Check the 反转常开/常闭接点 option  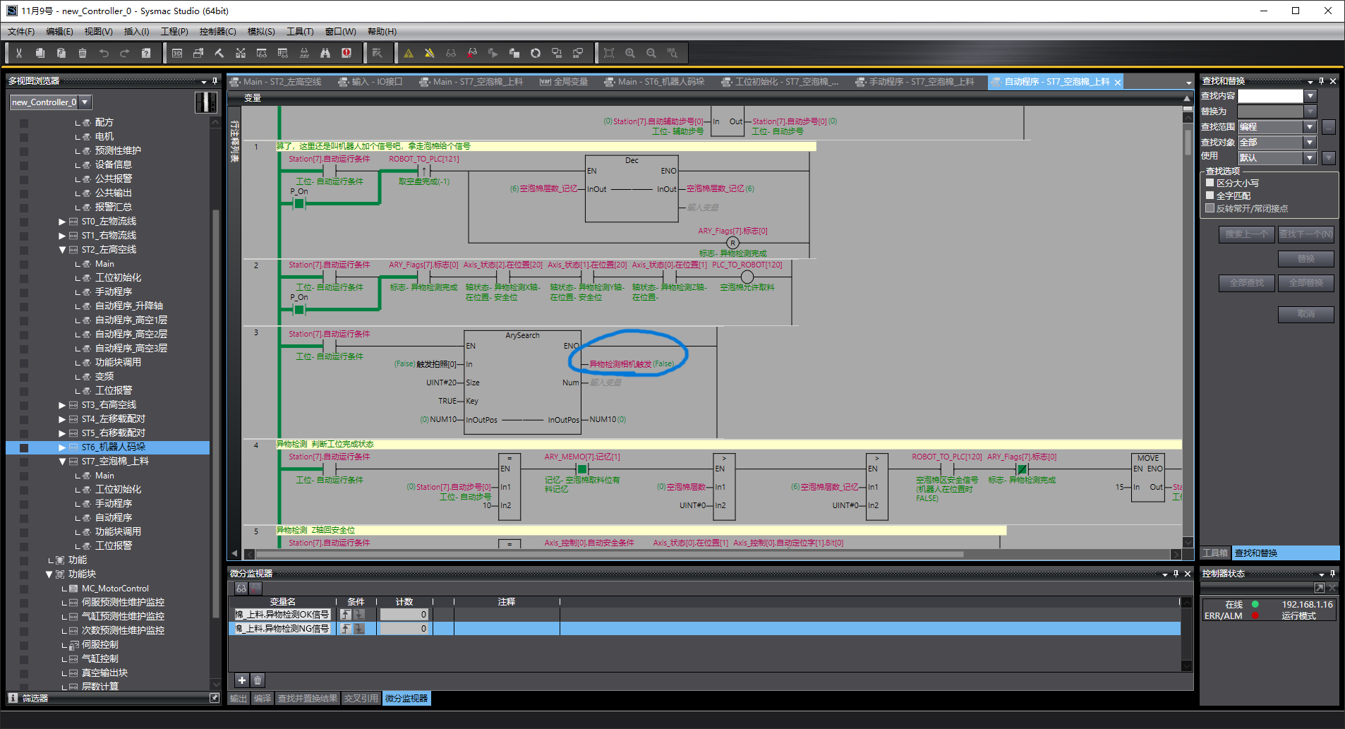click(x=1210, y=208)
